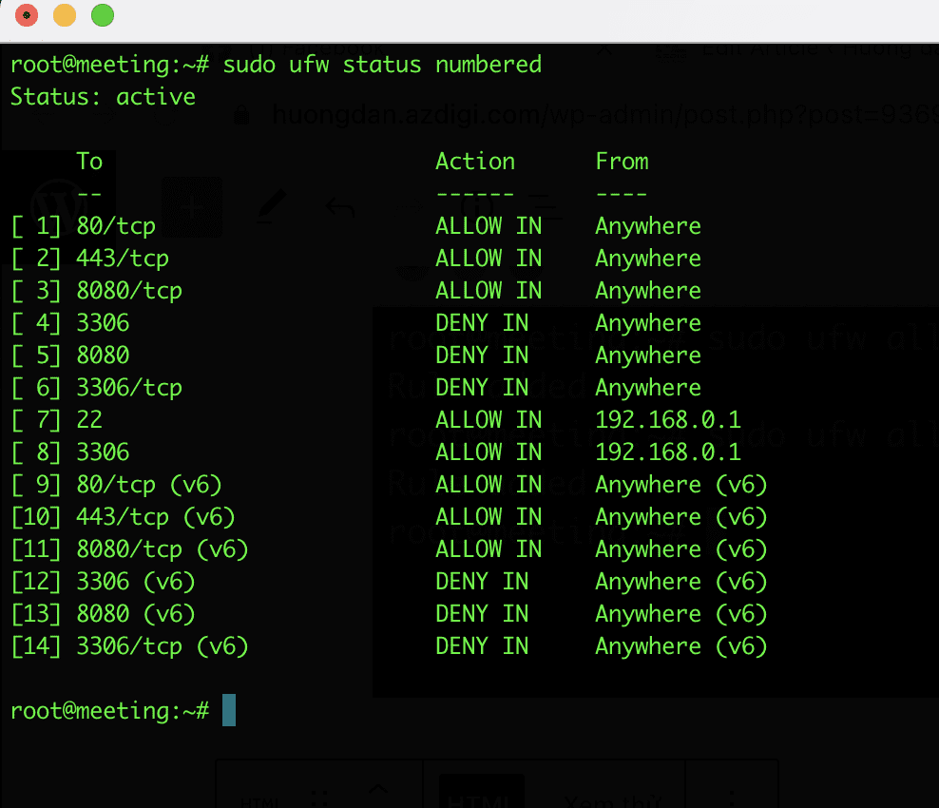Select the pencil Tools icon
Image resolution: width=939 pixels, height=808 pixels.
pos(272,206)
